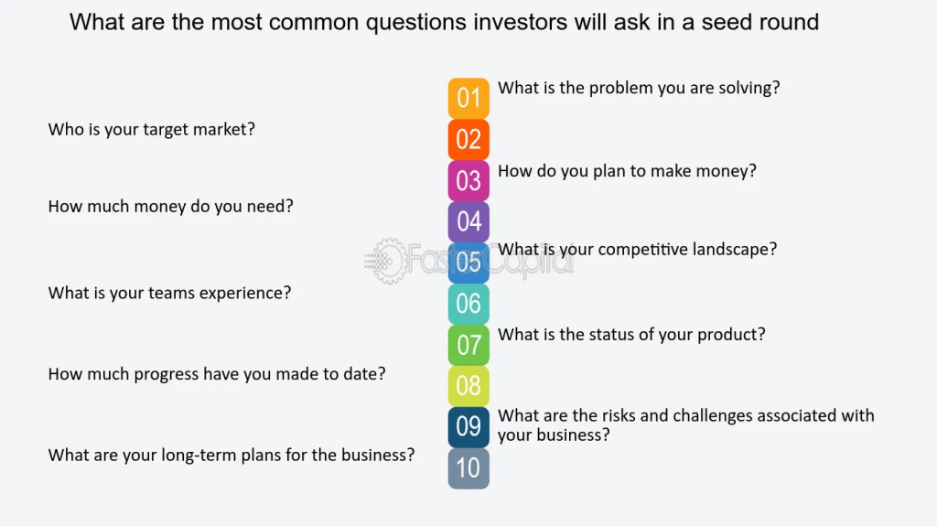937x526 pixels.
Task: Click the blue 05 number badge
Action: (x=468, y=263)
